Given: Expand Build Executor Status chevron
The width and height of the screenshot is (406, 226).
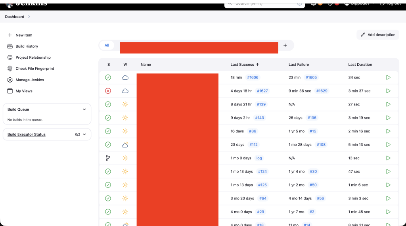Looking at the screenshot, I should 84,134.
